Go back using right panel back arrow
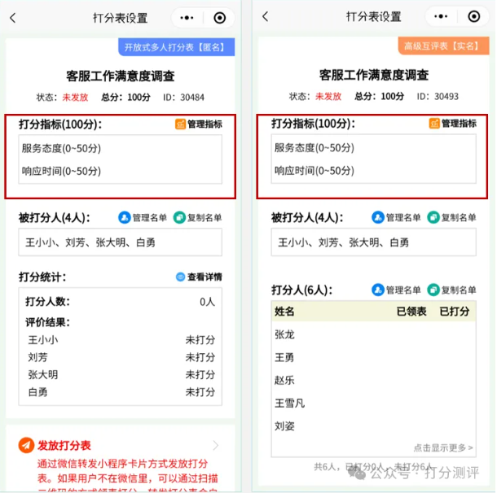The image size is (497, 493). tap(266, 17)
